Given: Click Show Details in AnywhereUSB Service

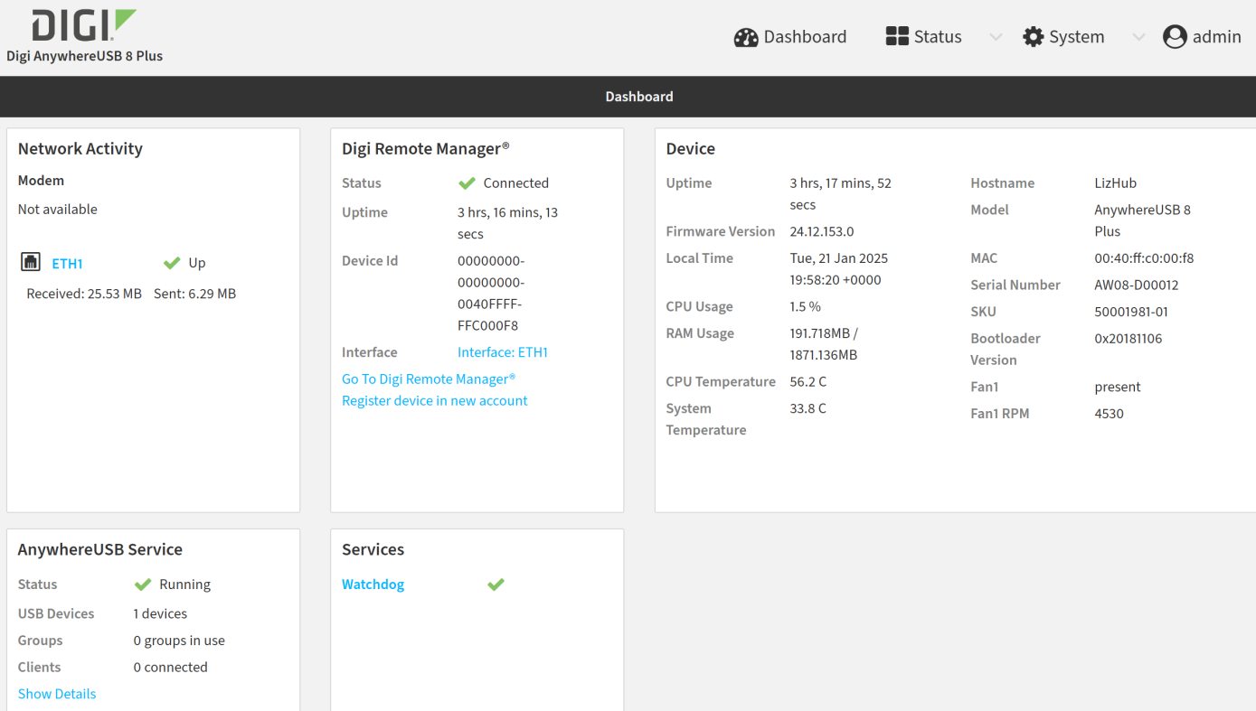Looking at the screenshot, I should tap(57, 694).
